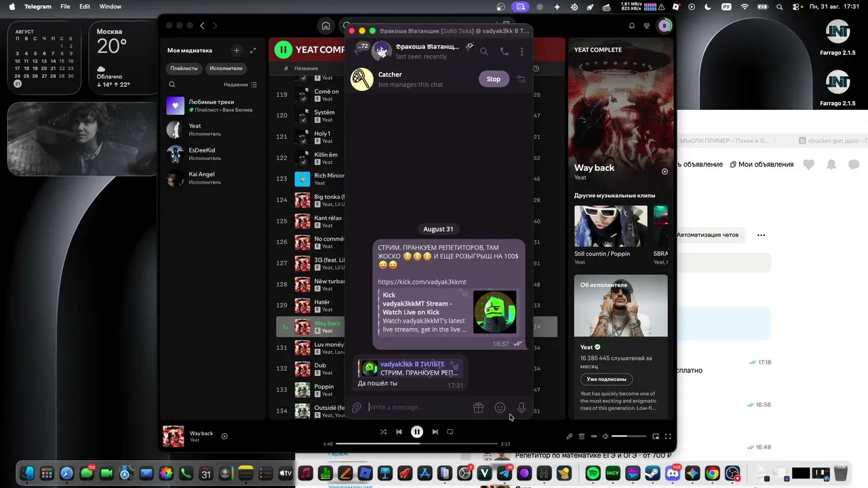This screenshot has height=488, width=868.
Task: Seek on the Spotify track progress bar
Action: [x=417, y=444]
